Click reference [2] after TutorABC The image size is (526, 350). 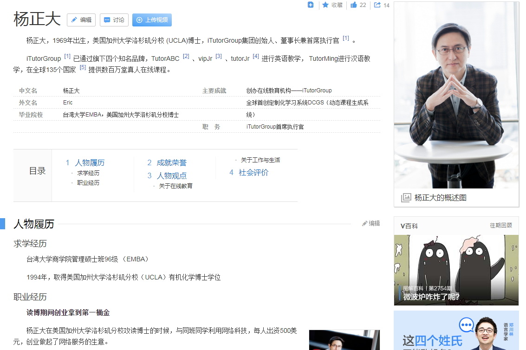tap(186, 56)
